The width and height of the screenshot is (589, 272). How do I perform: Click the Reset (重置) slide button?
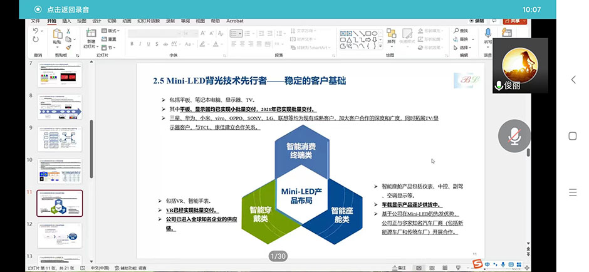click(109, 39)
